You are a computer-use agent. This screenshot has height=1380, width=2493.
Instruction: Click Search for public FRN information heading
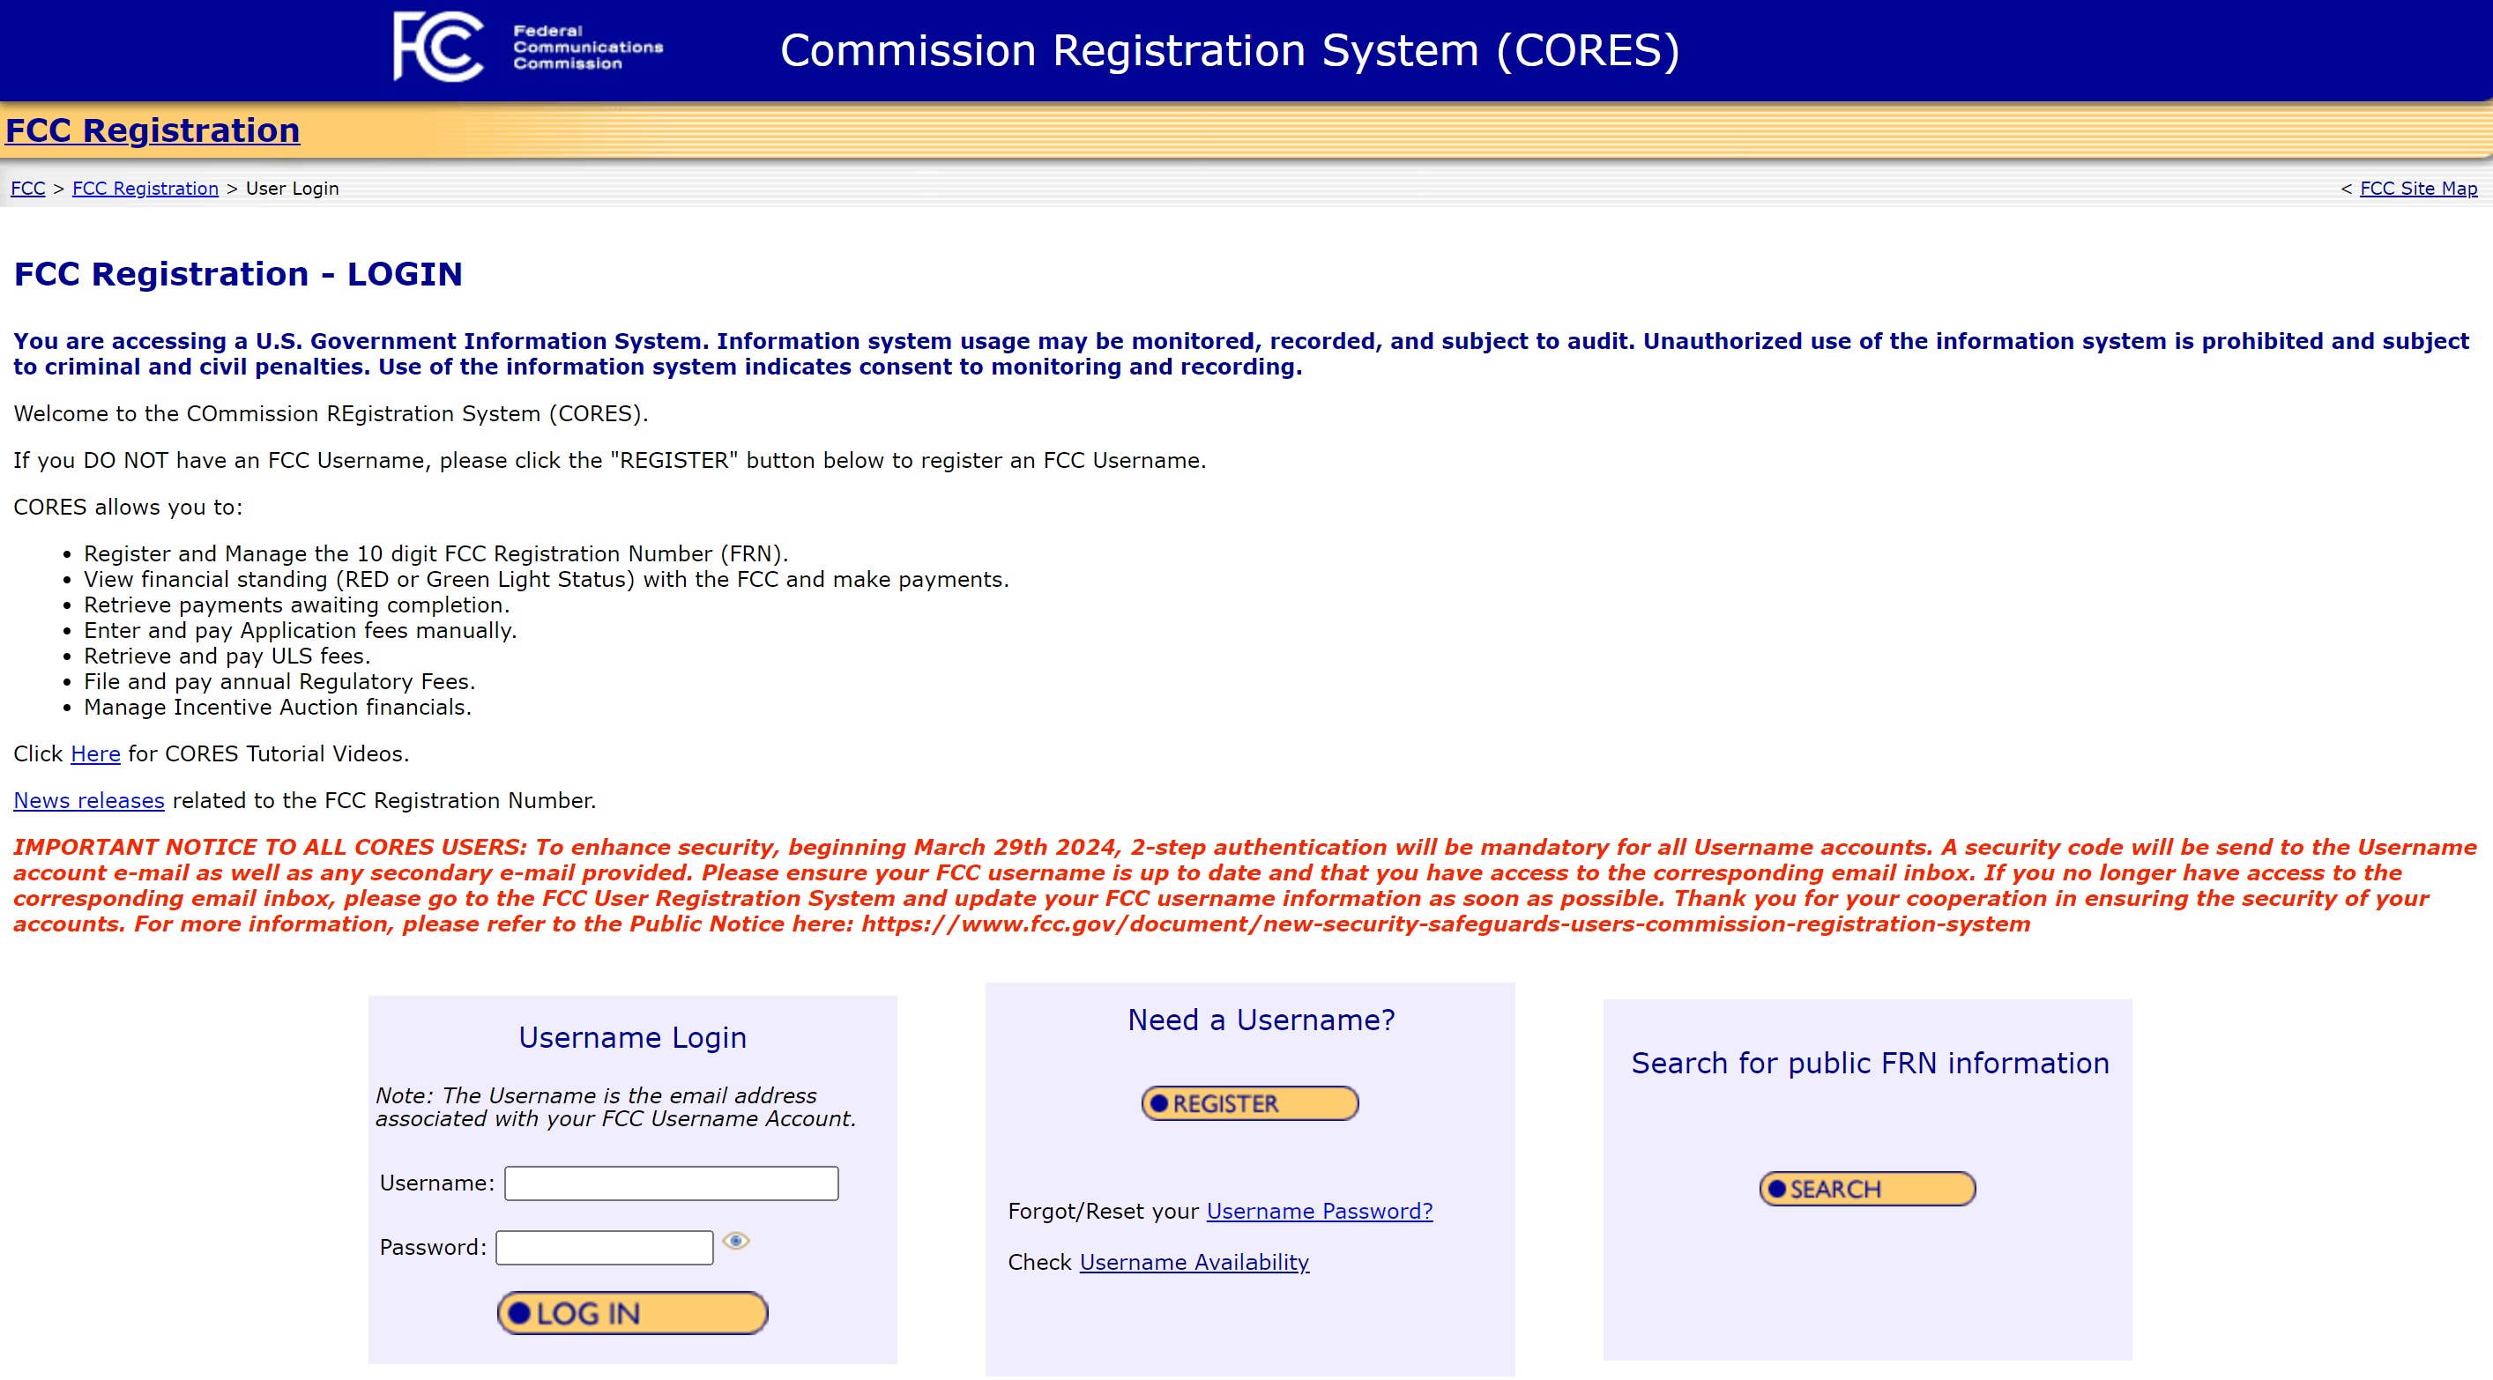pos(1869,1063)
